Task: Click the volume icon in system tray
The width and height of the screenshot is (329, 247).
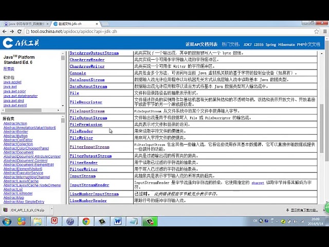Action: coord(295,221)
